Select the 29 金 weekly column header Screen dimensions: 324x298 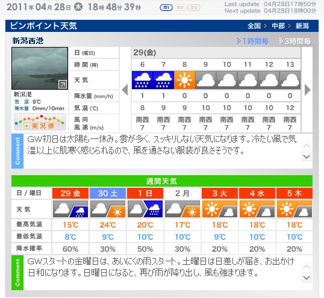tap(70, 193)
